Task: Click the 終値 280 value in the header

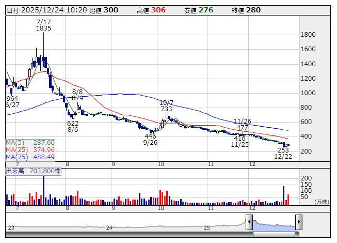Action: coord(252,10)
